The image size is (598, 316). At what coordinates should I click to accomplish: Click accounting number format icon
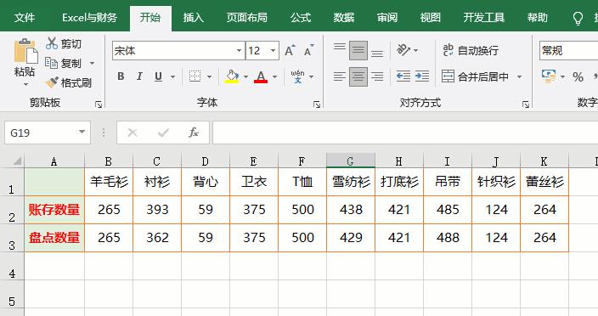(549, 76)
